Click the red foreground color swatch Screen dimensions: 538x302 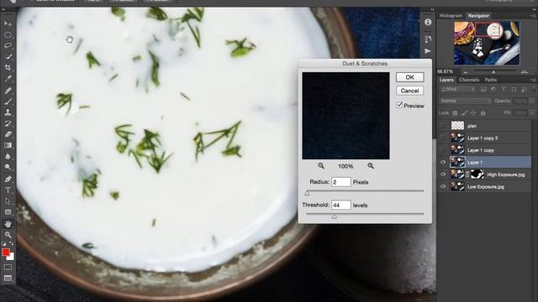[6, 253]
